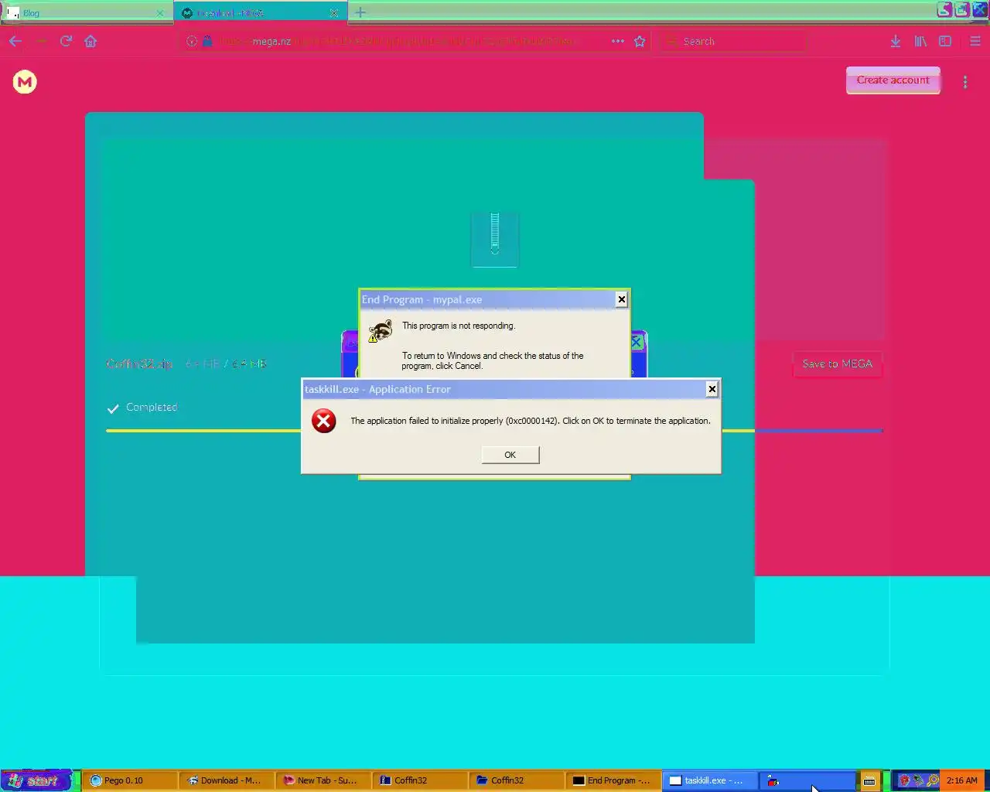Toggle the browser sidebar icon
The width and height of the screenshot is (990, 792).
click(x=945, y=41)
